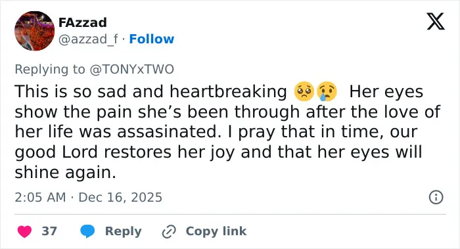Click the crying face emoji in tweet

(327, 91)
